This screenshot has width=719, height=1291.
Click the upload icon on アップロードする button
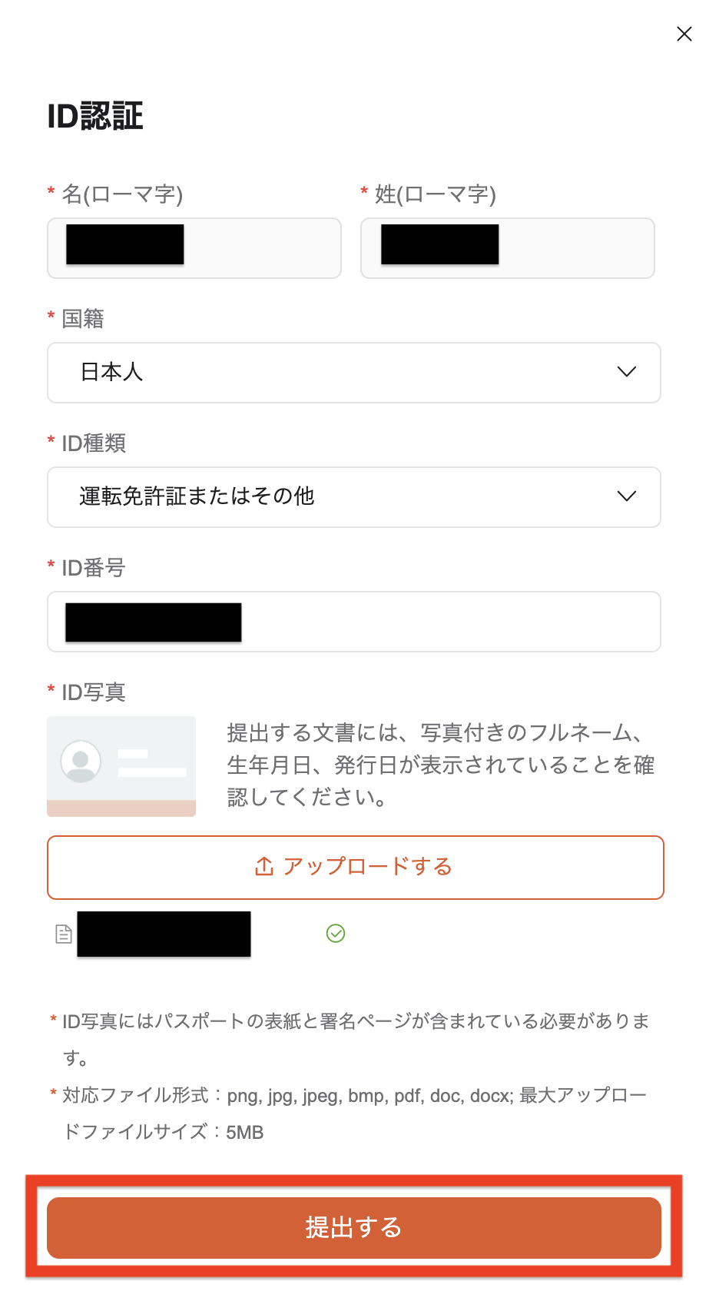262,866
